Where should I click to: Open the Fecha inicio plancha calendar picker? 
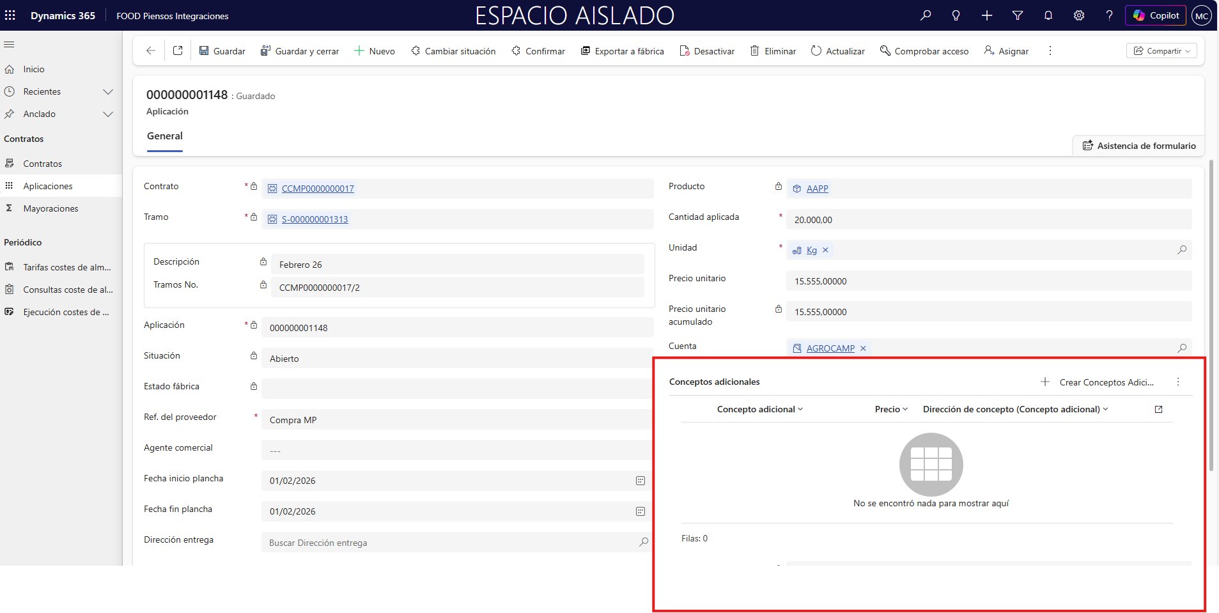640,481
